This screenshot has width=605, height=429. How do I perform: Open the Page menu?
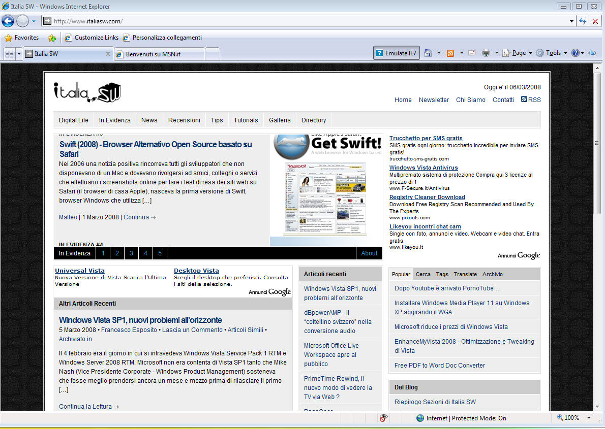[x=517, y=53]
